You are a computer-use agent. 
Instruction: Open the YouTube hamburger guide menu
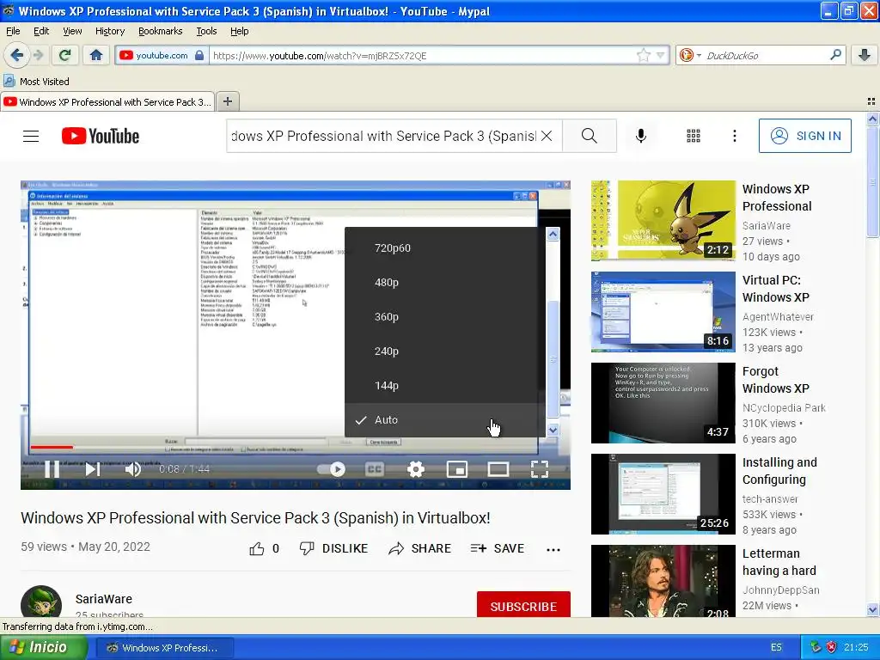31,136
